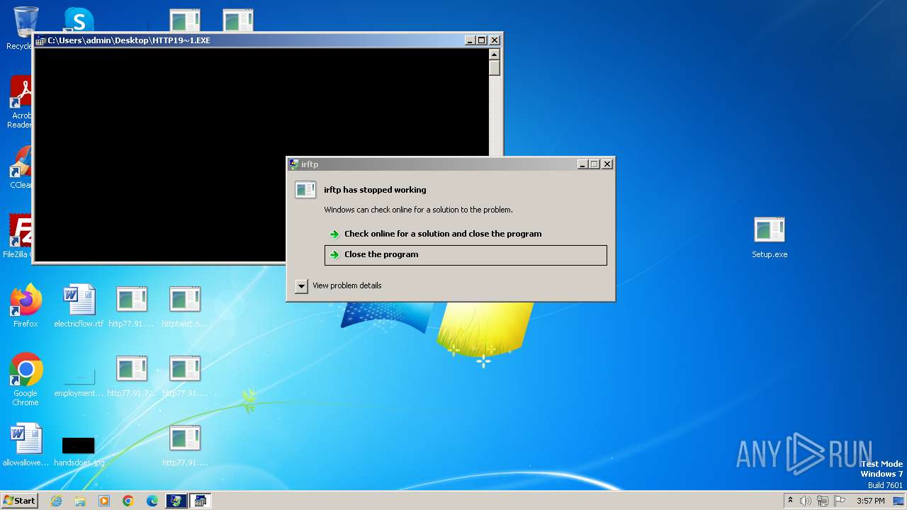Open Action Center flag tray icon
The image size is (907, 510).
(840, 501)
